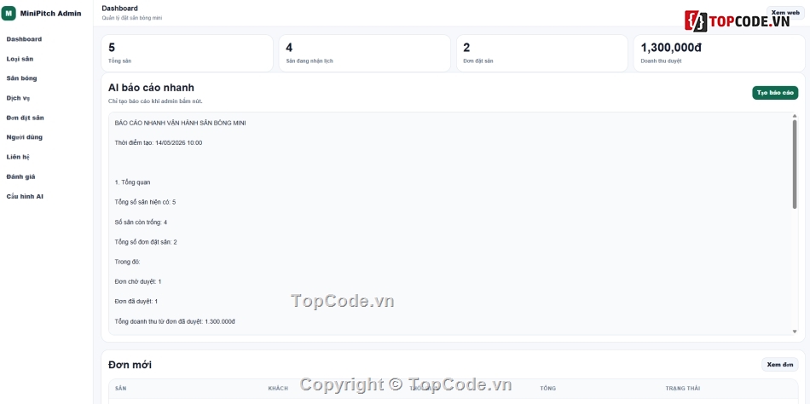
Task: Click 'Đơn đã duyệt: 1' line
Action: [136, 301]
